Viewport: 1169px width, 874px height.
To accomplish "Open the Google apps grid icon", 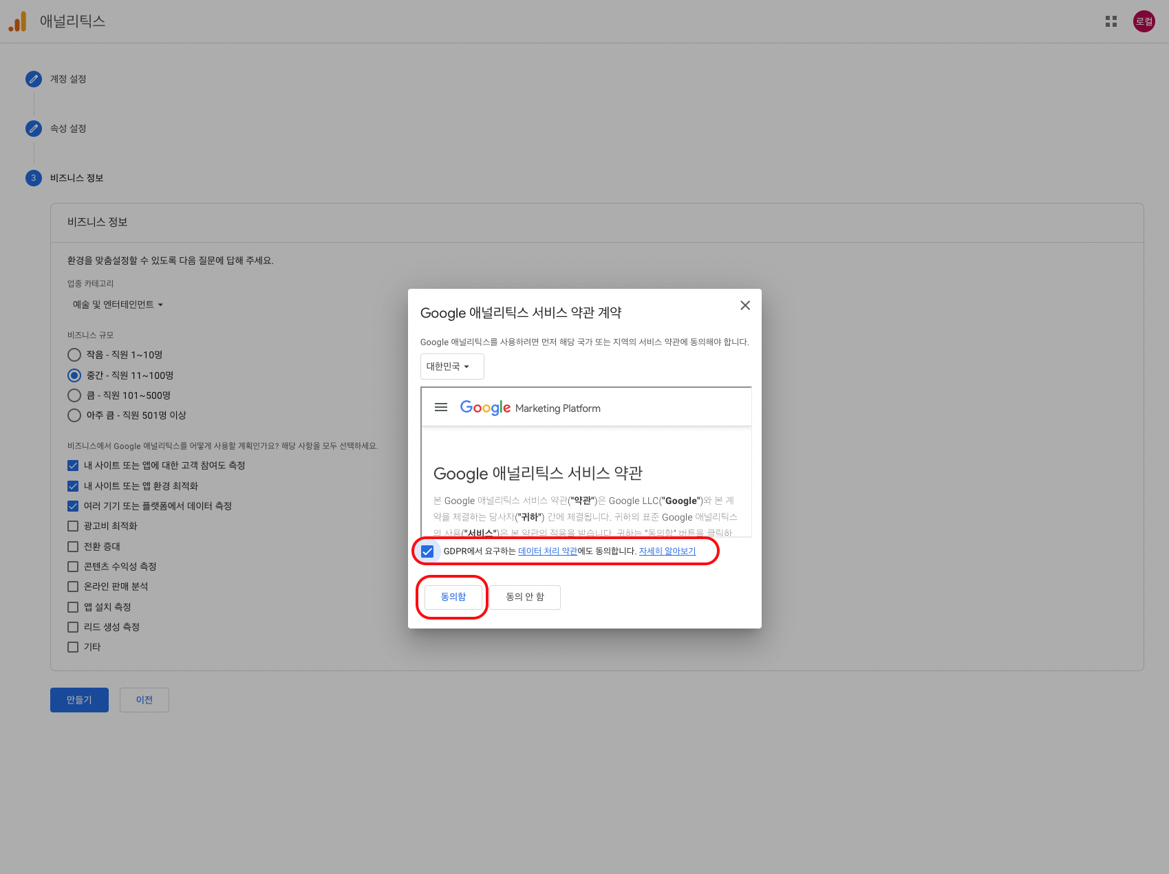I will pos(1111,21).
